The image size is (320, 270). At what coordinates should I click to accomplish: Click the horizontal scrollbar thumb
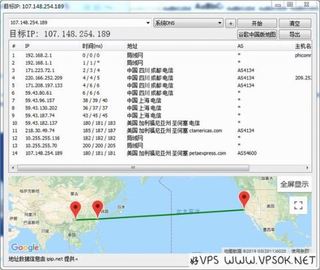[133, 168]
